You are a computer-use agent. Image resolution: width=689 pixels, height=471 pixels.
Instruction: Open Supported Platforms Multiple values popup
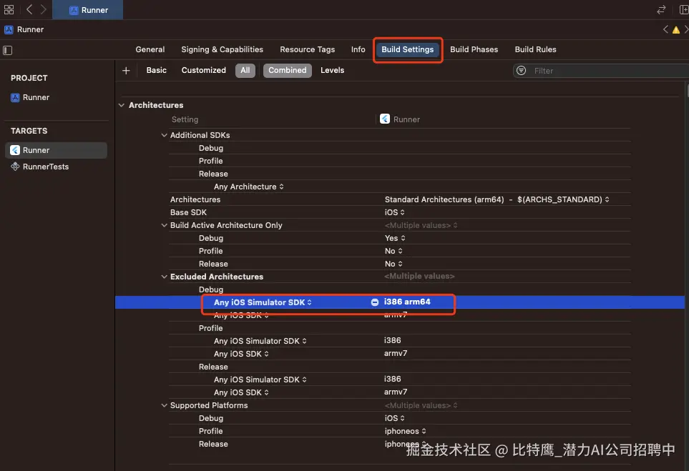tap(421, 405)
